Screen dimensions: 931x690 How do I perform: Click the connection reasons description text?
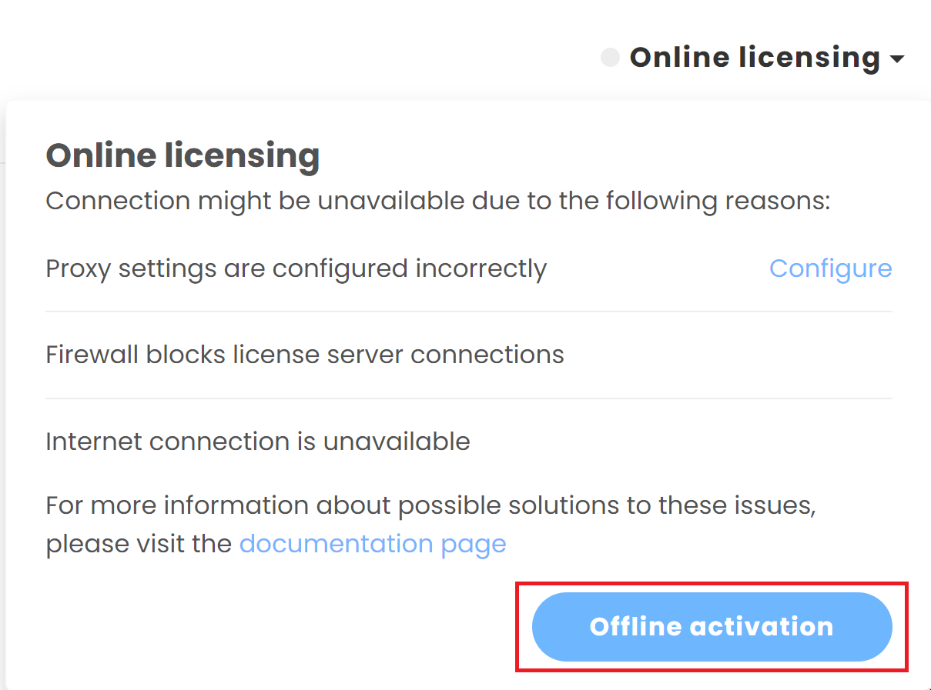(x=438, y=201)
